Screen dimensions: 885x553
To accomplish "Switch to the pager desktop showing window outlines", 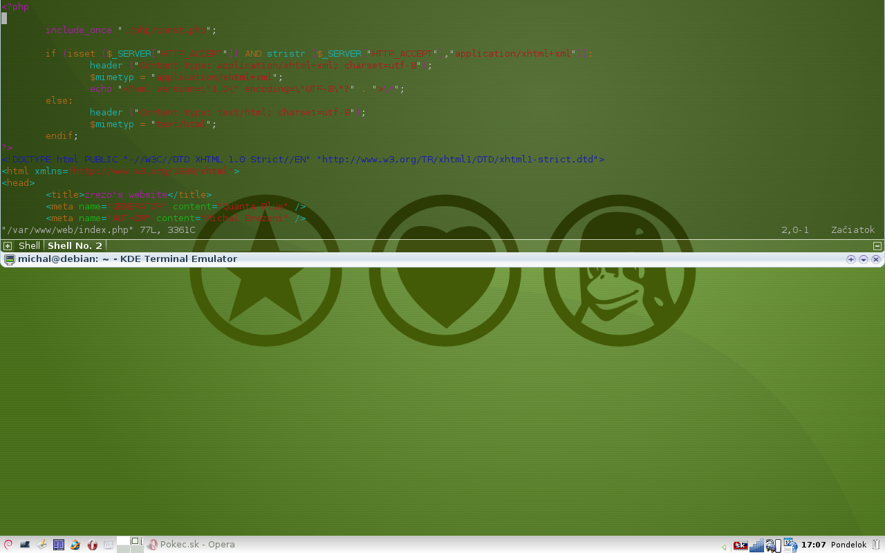I will [137, 541].
